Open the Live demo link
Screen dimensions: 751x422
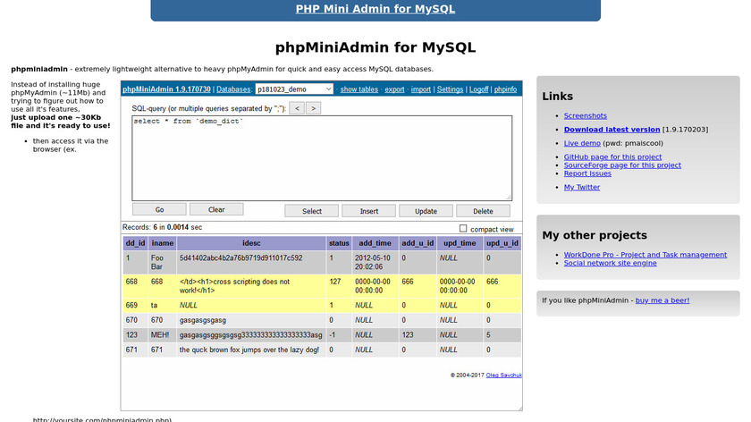[x=582, y=143]
